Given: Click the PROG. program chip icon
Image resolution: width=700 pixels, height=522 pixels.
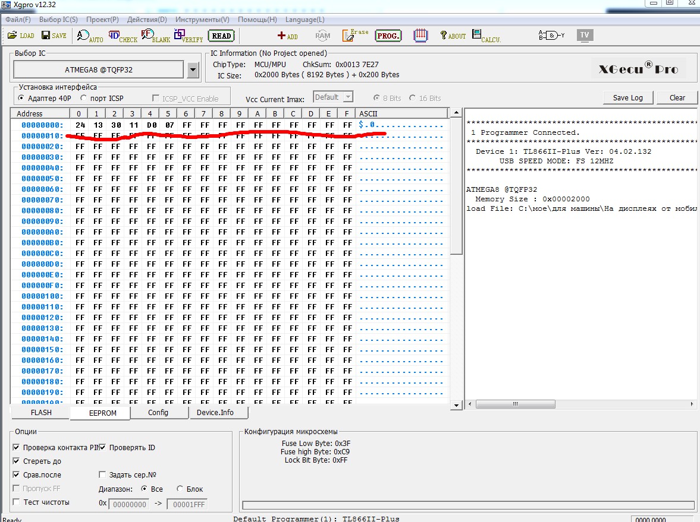Looking at the screenshot, I should point(388,36).
